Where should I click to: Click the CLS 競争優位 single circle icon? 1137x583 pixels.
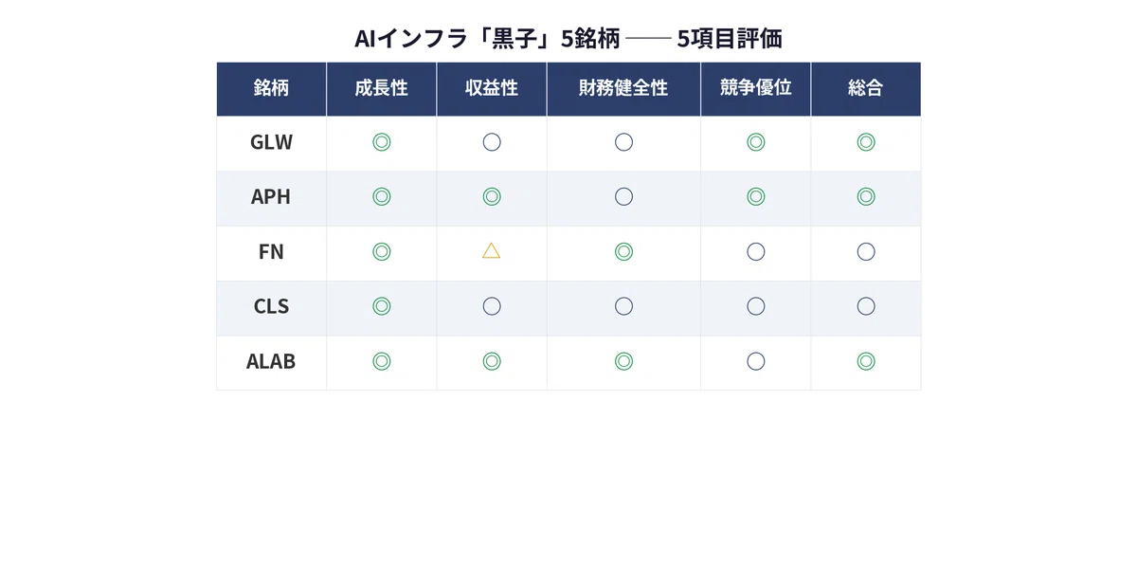(x=756, y=306)
